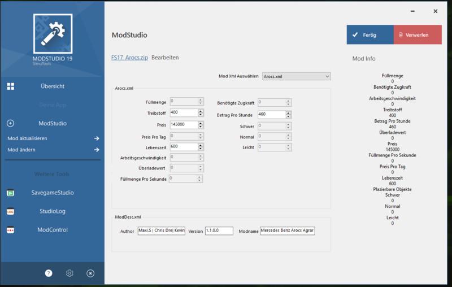Increase the Treibstoff value with stepper
The image size is (452, 287).
point(200,111)
